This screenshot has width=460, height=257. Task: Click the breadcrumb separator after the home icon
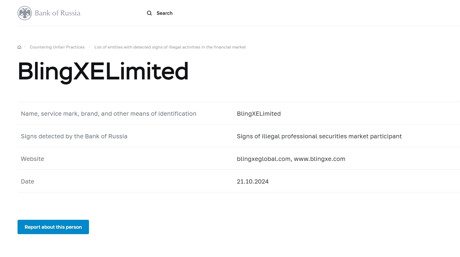point(25,47)
